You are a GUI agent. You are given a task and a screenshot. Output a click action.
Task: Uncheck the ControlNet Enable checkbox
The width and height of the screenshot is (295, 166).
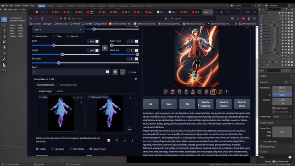pos(37,149)
